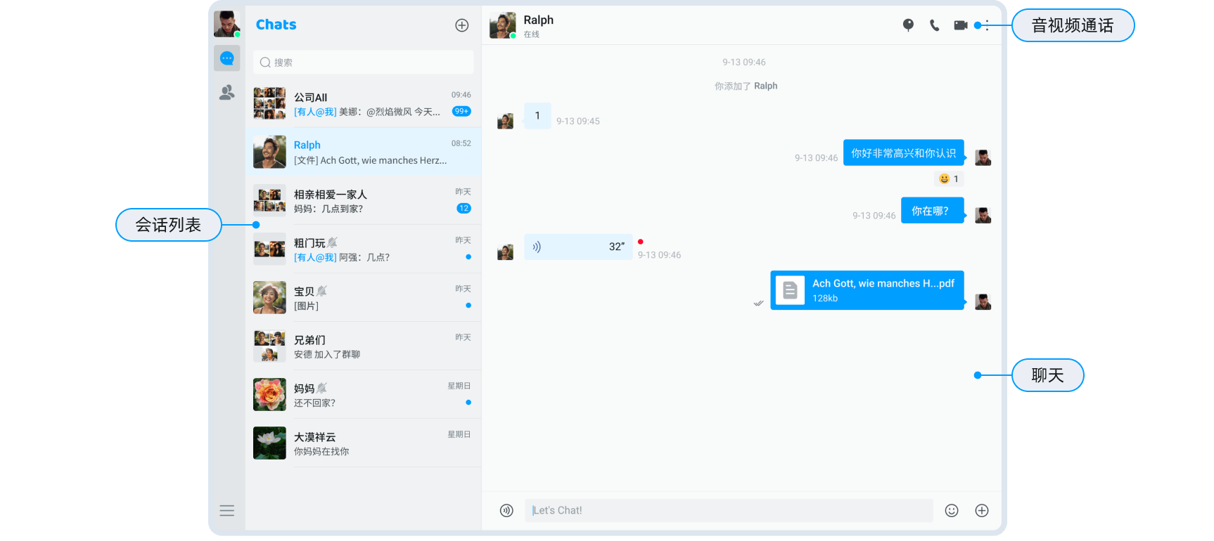Viewport: 1214px width, 541px height.
Task: Click the location pin icon in header
Action: pos(908,25)
